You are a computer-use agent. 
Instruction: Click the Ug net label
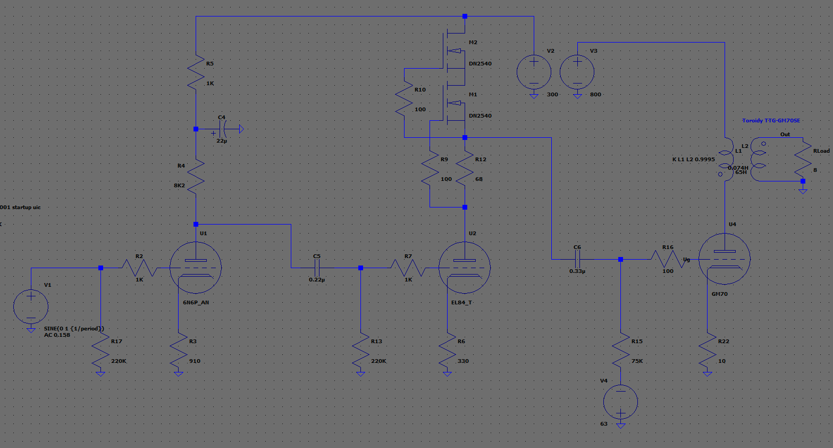pyautogui.click(x=686, y=260)
